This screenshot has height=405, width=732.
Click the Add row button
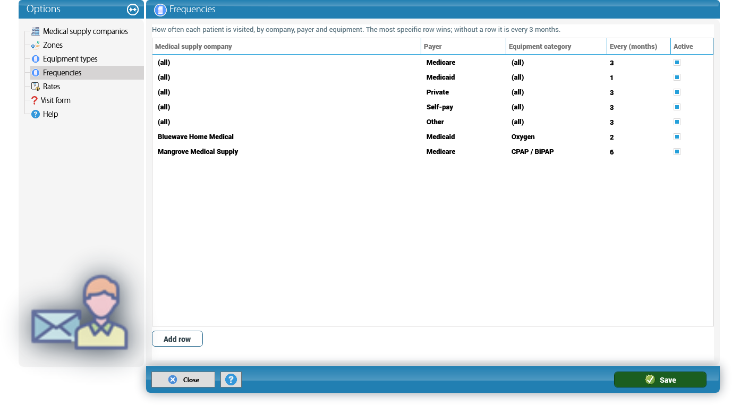[177, 339]
